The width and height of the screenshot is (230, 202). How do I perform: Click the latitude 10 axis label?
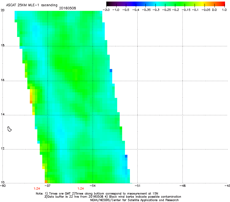coord(2,182)
